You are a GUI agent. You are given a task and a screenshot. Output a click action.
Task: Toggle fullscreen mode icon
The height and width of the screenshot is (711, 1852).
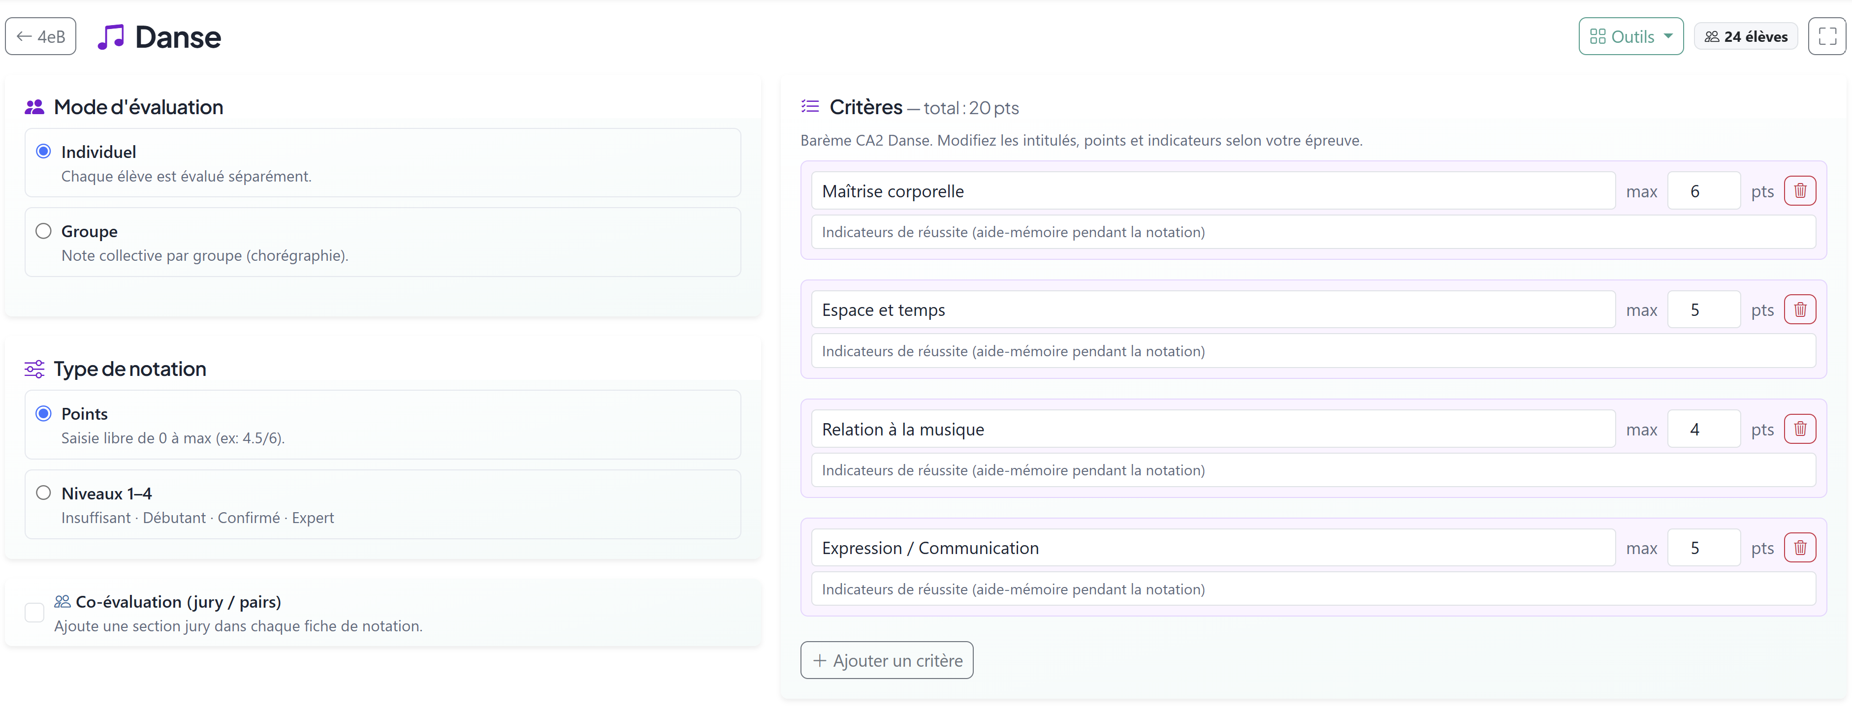pyautogui.click(x=1827, y=36)
